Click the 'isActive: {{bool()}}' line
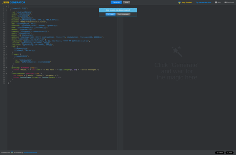The image size is (236, 155). (x=22, y=18)
